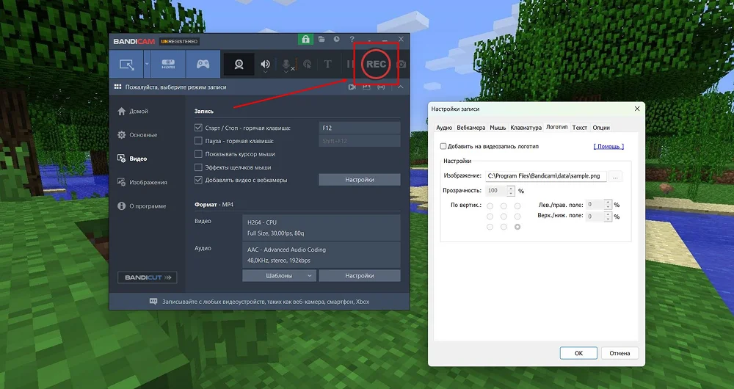Open help question mark icon
The width and height of the screenshot is (734, 389).
point(352,40)
